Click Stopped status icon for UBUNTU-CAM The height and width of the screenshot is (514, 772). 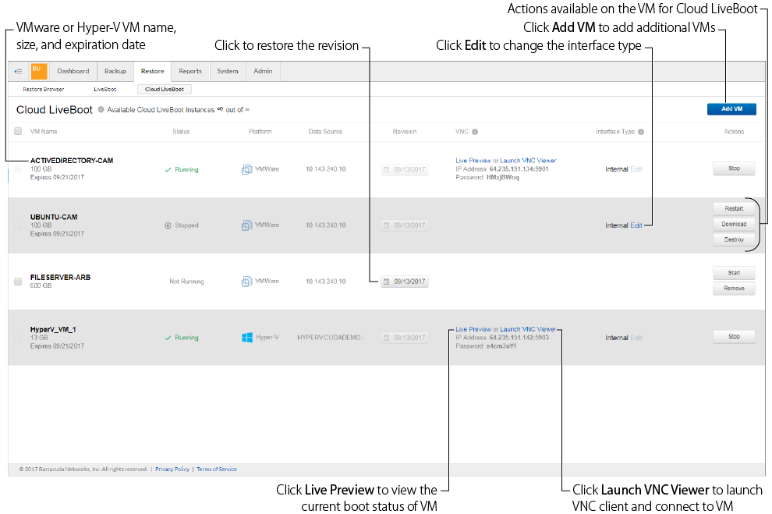click(168, 225)
